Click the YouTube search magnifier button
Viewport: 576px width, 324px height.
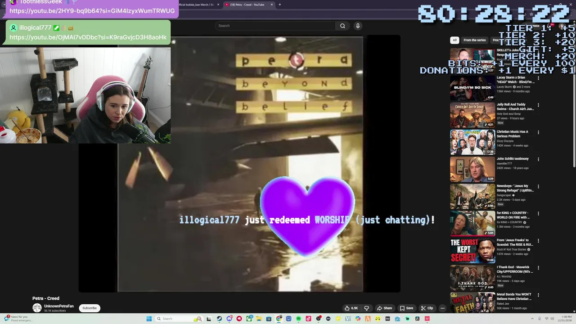coord(342,26)
